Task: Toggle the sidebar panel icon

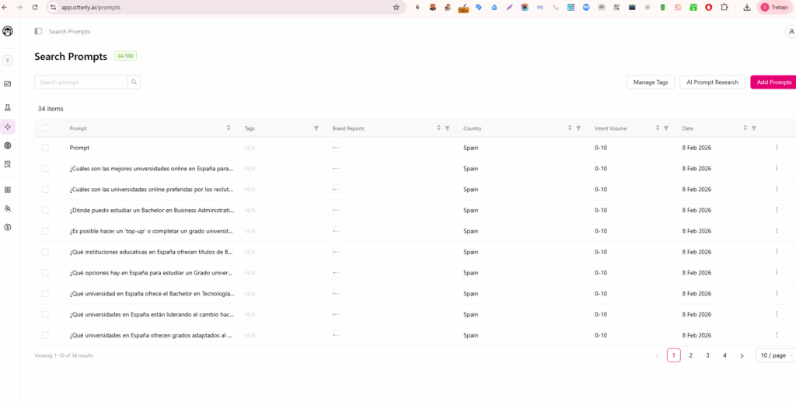Action: point(38,32)
